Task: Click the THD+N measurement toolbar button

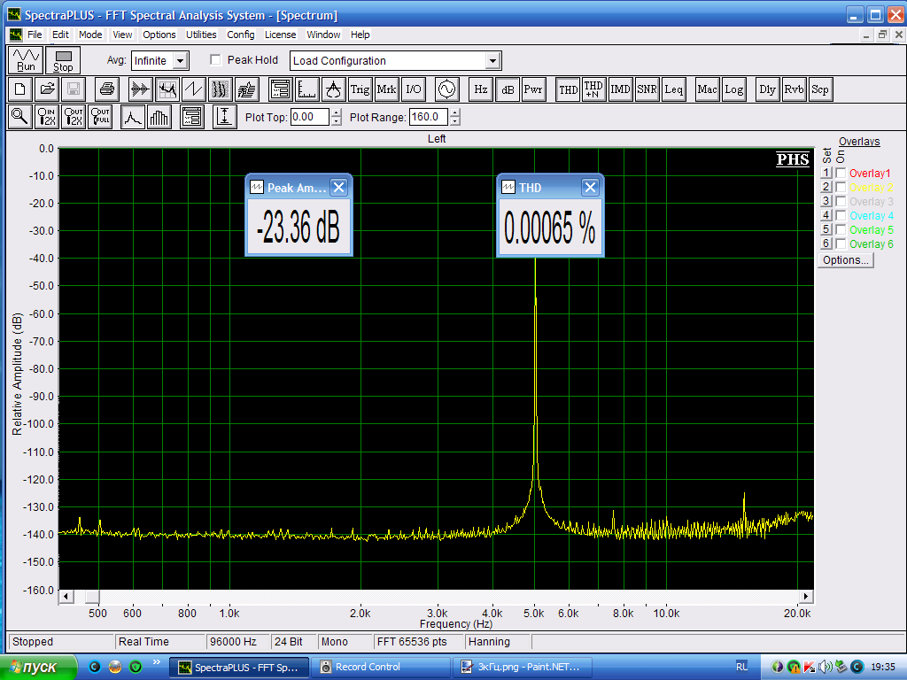Action: (593, 89)
